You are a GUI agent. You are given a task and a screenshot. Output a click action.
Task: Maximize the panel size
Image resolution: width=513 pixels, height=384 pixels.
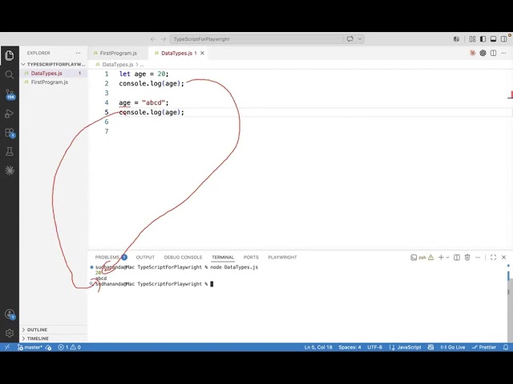(494, 258)
